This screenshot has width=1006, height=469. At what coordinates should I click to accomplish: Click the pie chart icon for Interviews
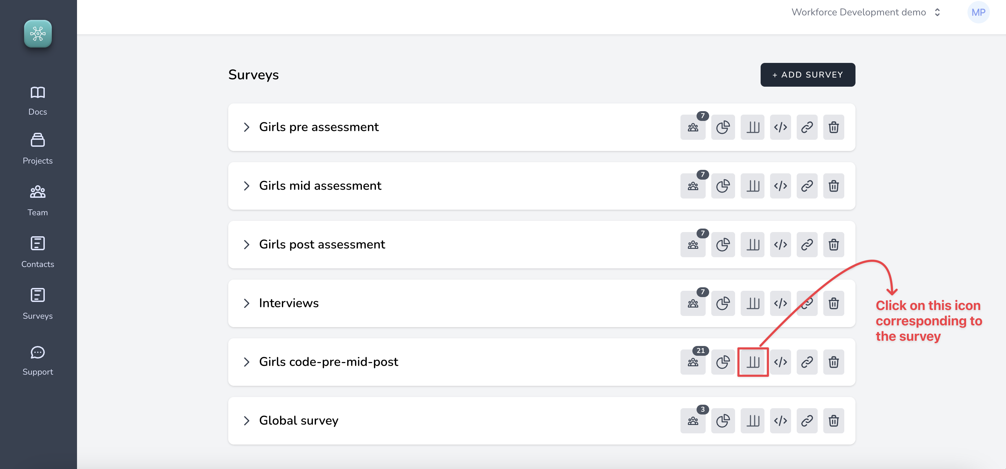(x=723, y=303)
